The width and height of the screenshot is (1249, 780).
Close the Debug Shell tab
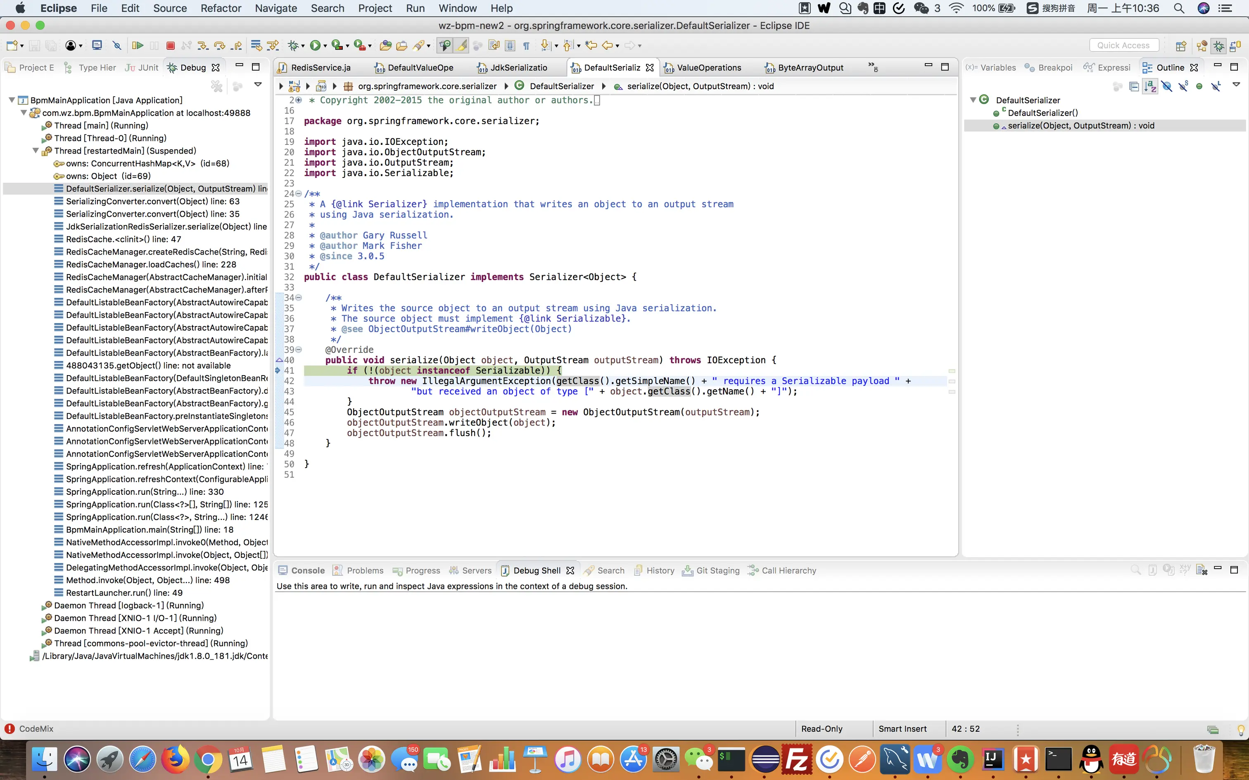click(x=570, y=570)
